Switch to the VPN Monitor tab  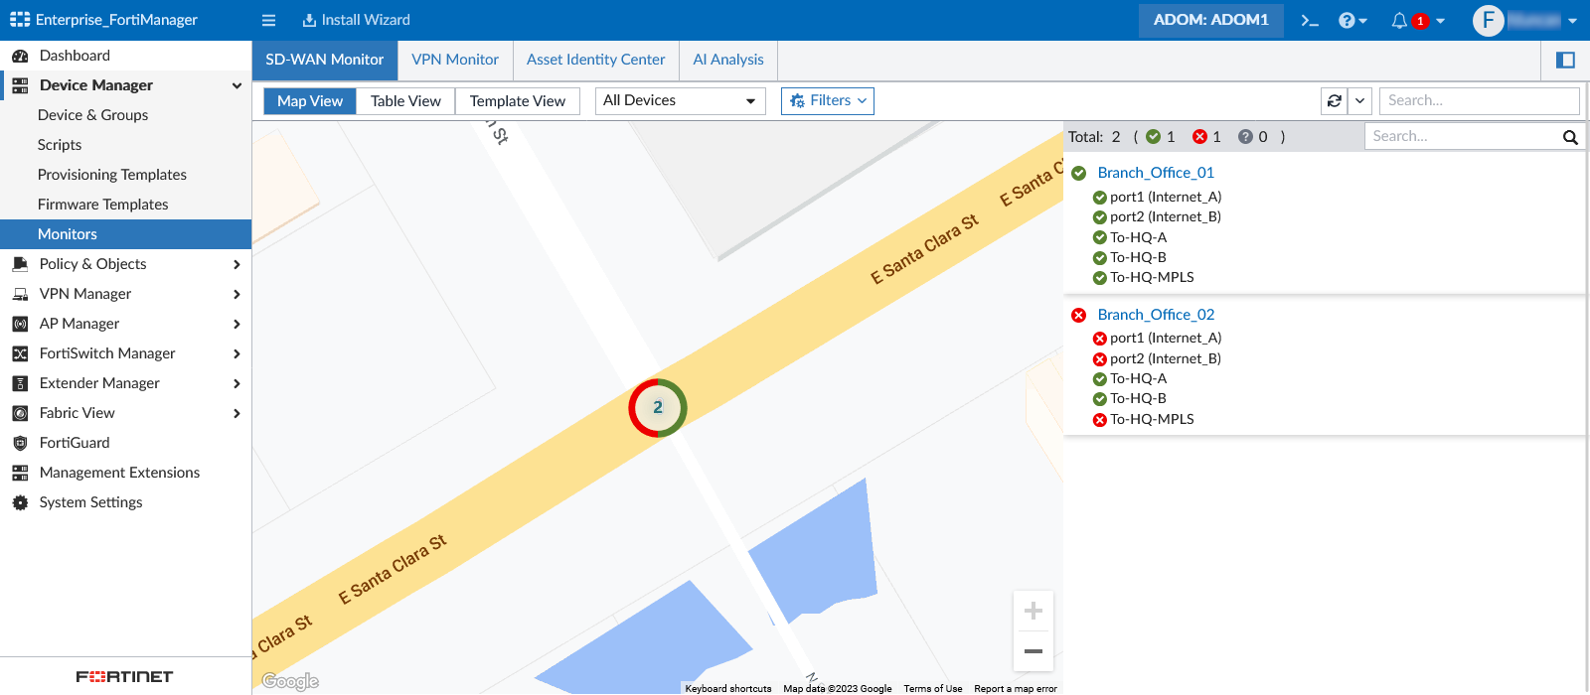pos(455,60)
